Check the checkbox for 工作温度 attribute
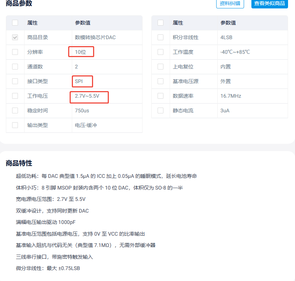This screenshot has height=281, width=295. pyautogui.click(x=160, y=52)
